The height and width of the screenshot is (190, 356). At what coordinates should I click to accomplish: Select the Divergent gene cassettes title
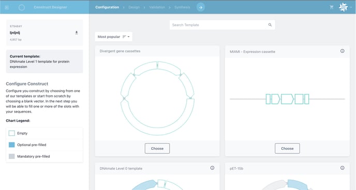point(120,51)
